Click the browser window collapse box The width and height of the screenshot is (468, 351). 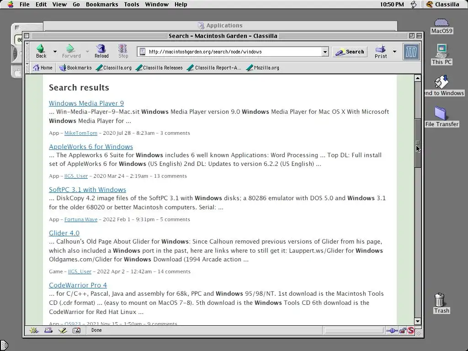pyautogui.click(x=419, y=36)
